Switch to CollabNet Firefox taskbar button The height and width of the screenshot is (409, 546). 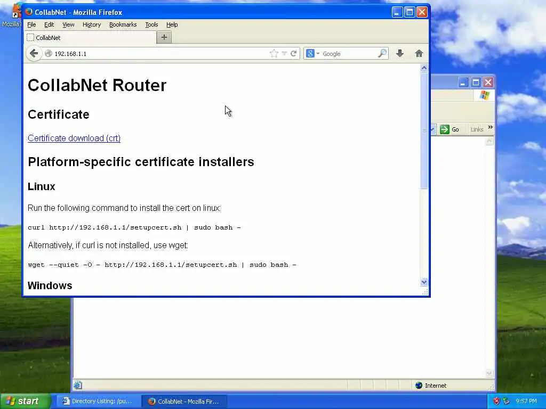184,402
